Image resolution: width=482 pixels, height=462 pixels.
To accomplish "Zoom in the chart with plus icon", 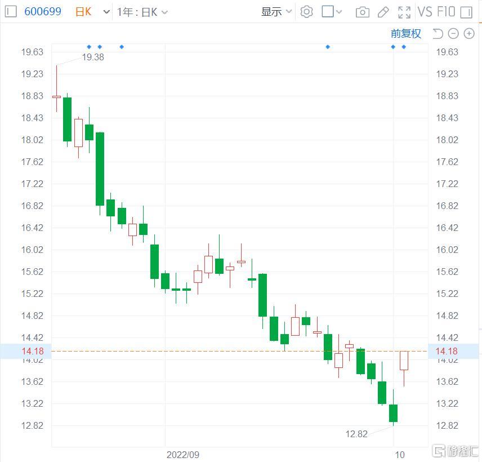I will [x=469, y=34].
